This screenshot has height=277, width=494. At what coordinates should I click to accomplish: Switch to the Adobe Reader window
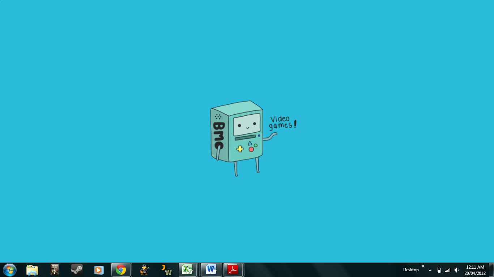click(x=233, y=270)
